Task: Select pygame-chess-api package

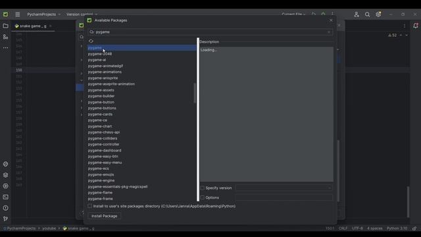Action: pos(142,132)
